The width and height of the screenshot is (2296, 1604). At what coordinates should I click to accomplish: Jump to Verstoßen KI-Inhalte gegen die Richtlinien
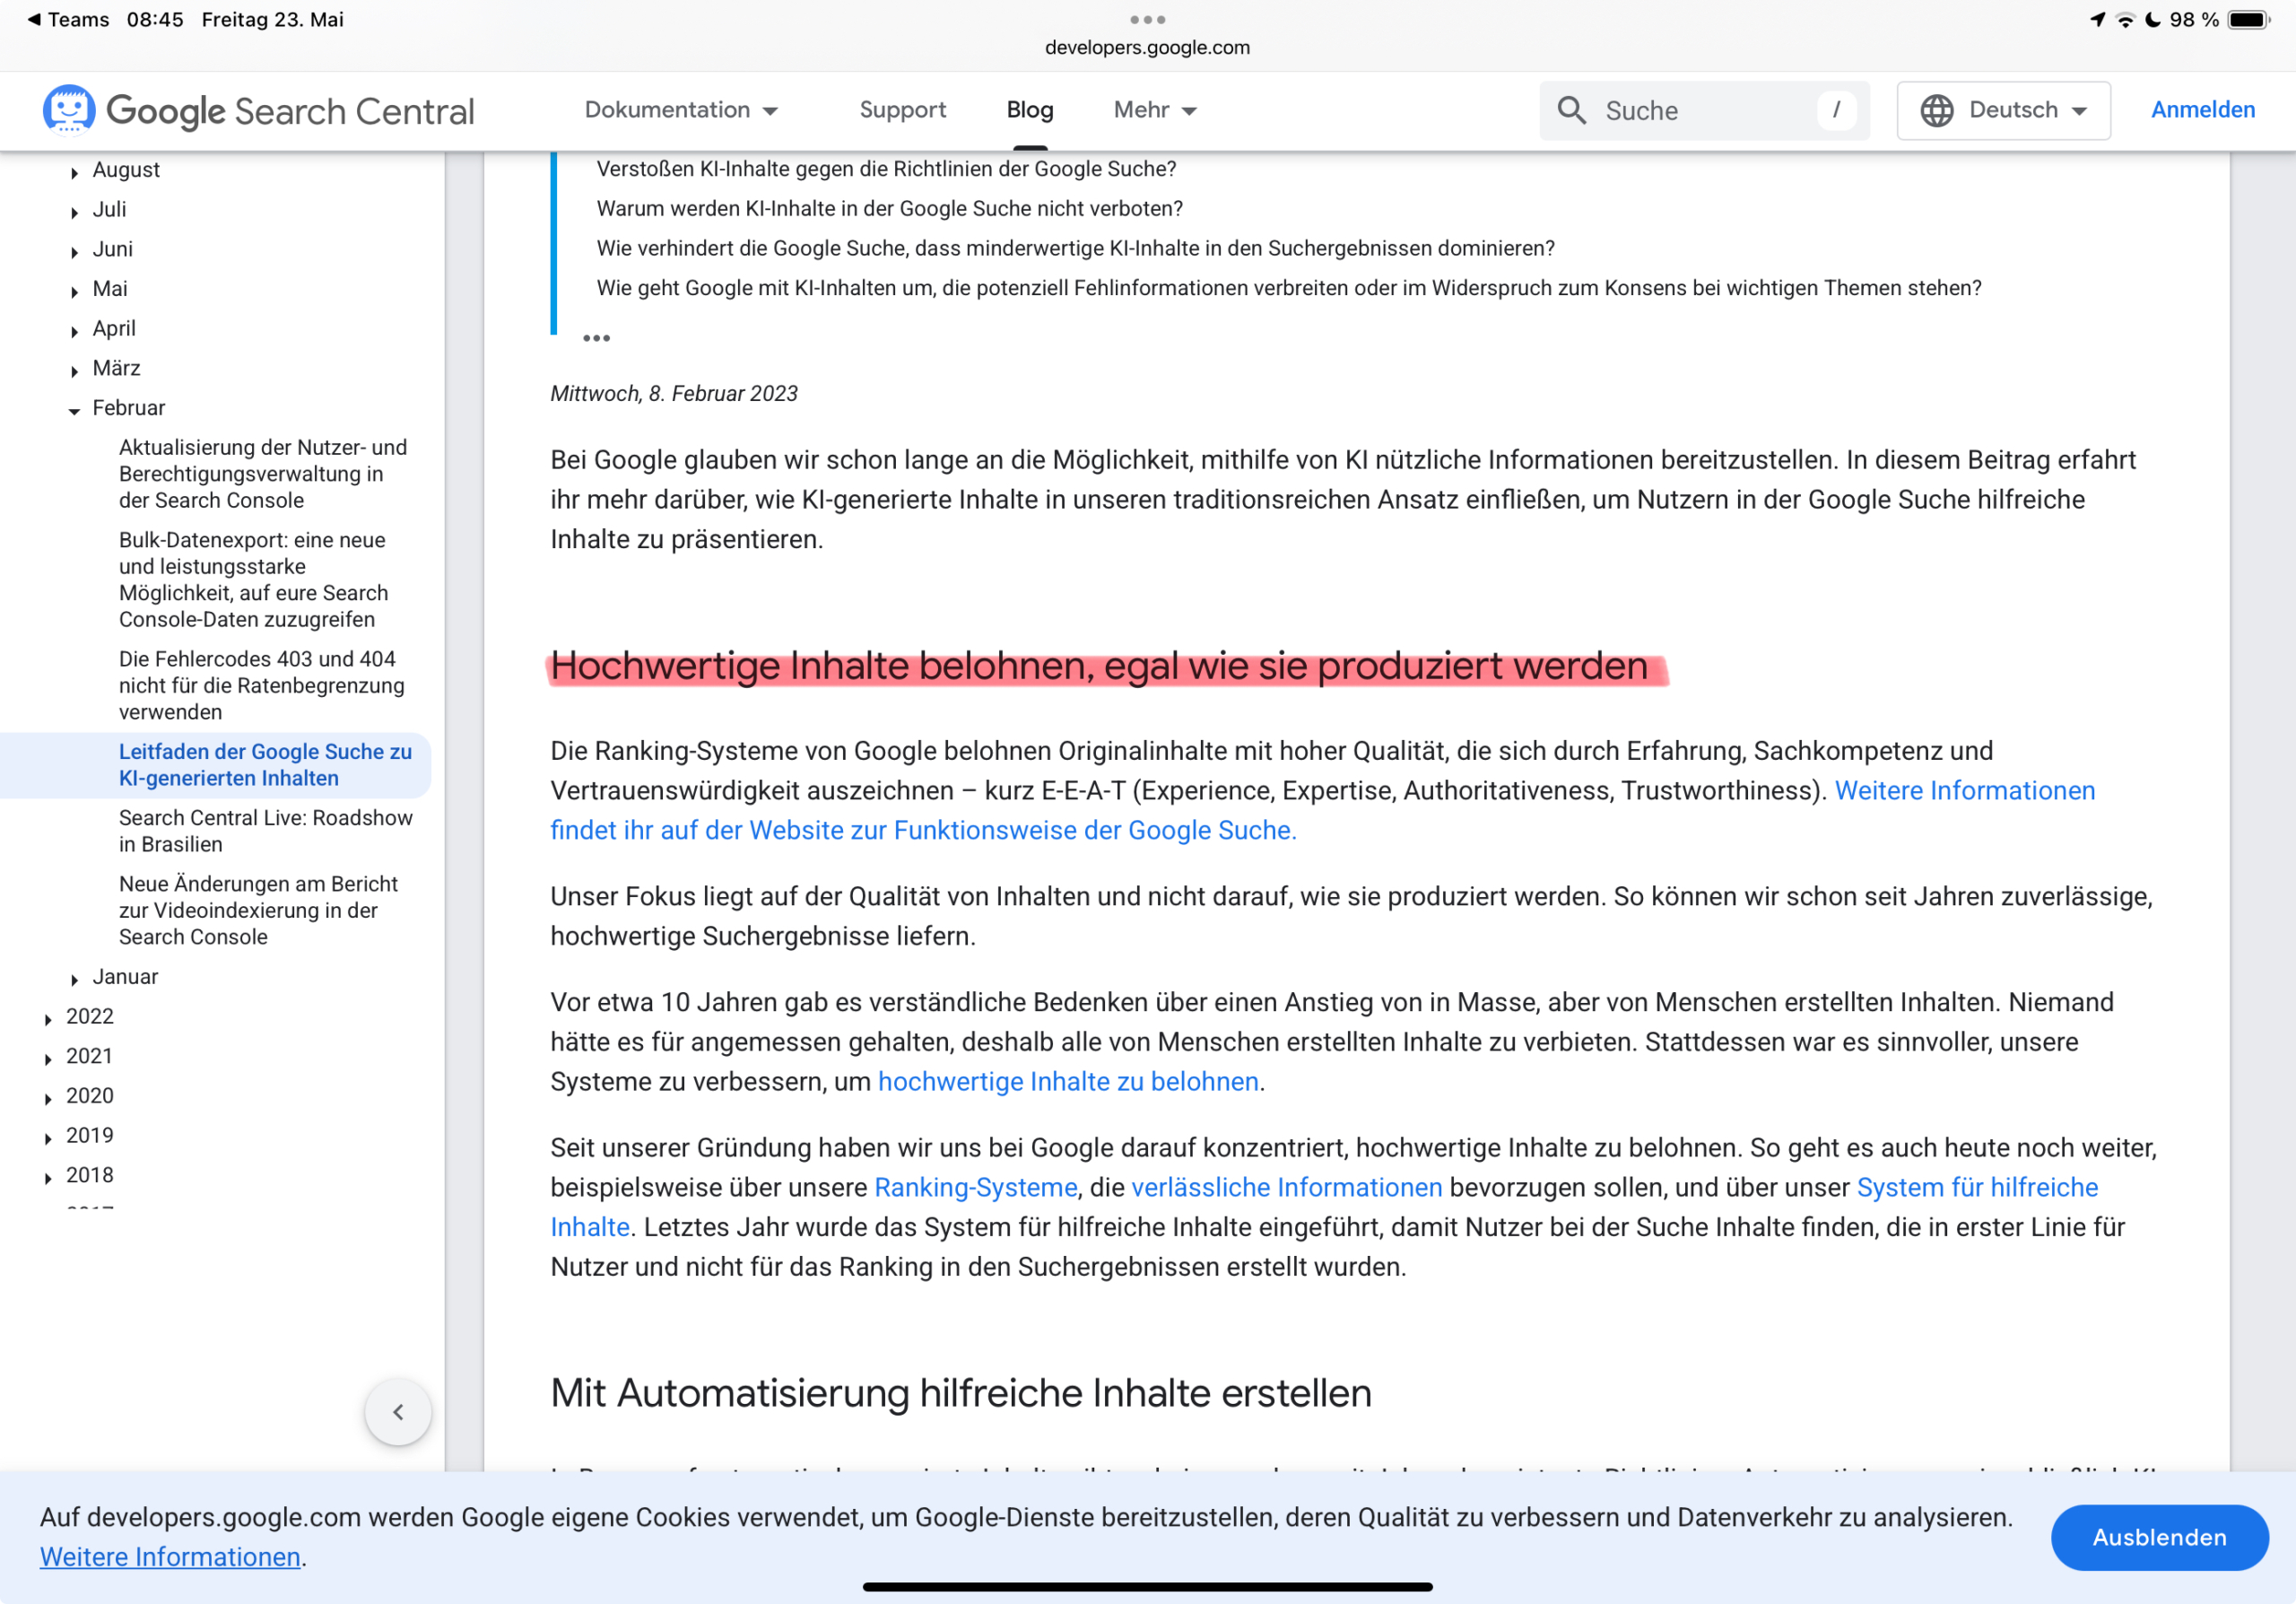886,169
